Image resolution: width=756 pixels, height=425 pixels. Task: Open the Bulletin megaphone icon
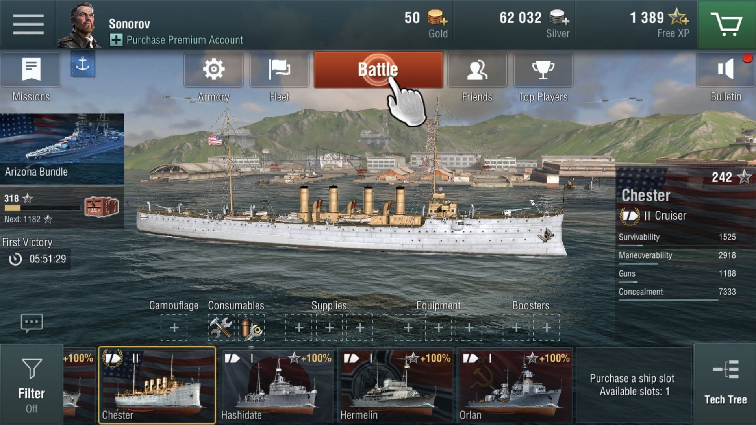[726, 69]
